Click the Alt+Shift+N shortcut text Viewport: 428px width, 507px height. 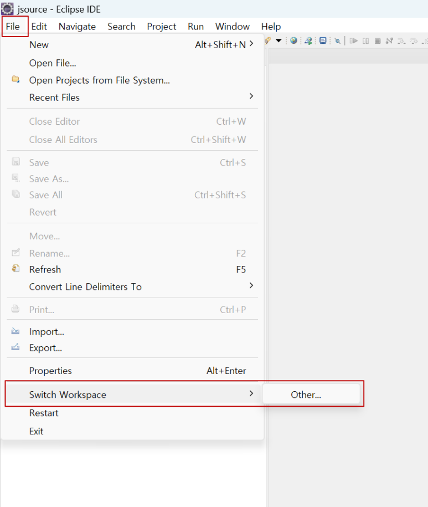tap(220, 45)
